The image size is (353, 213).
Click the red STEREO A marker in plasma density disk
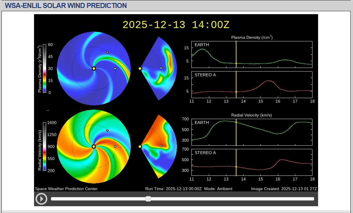[107, 52]
